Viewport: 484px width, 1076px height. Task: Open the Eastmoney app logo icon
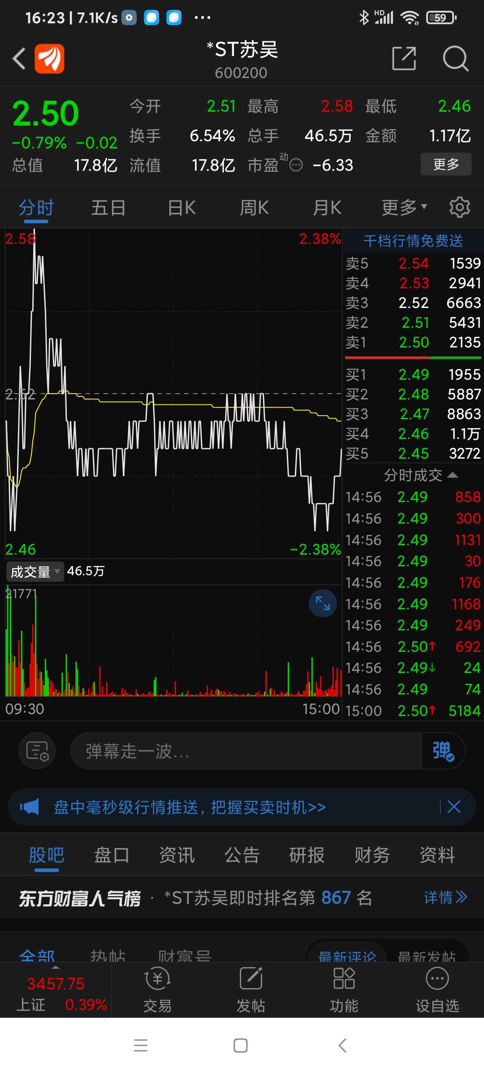pos(49,59)
